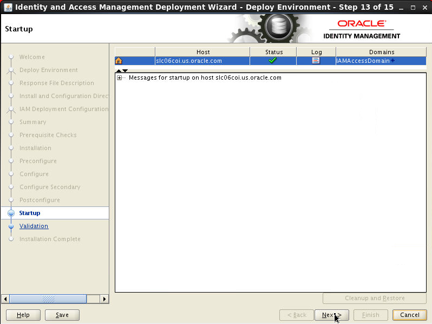Click the Status column header
This screenshot has height=324, width=432.
point(273,52)
